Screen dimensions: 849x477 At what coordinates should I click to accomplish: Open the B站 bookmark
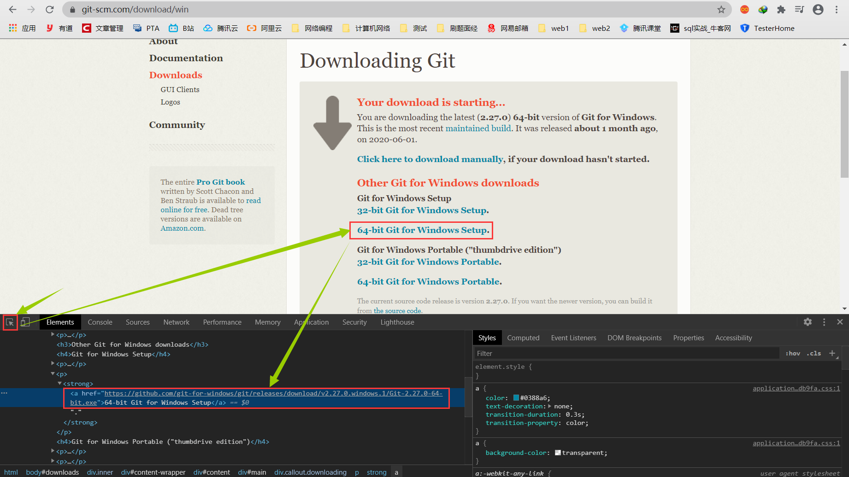click(x=181, y=28)
